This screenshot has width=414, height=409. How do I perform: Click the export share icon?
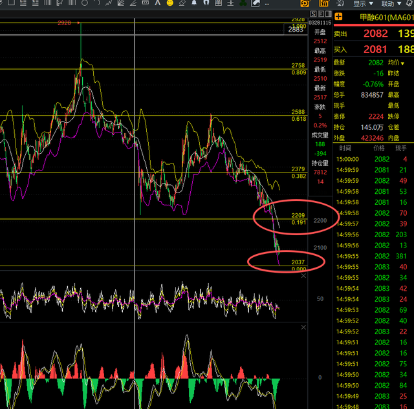click(x=256, y=3)
